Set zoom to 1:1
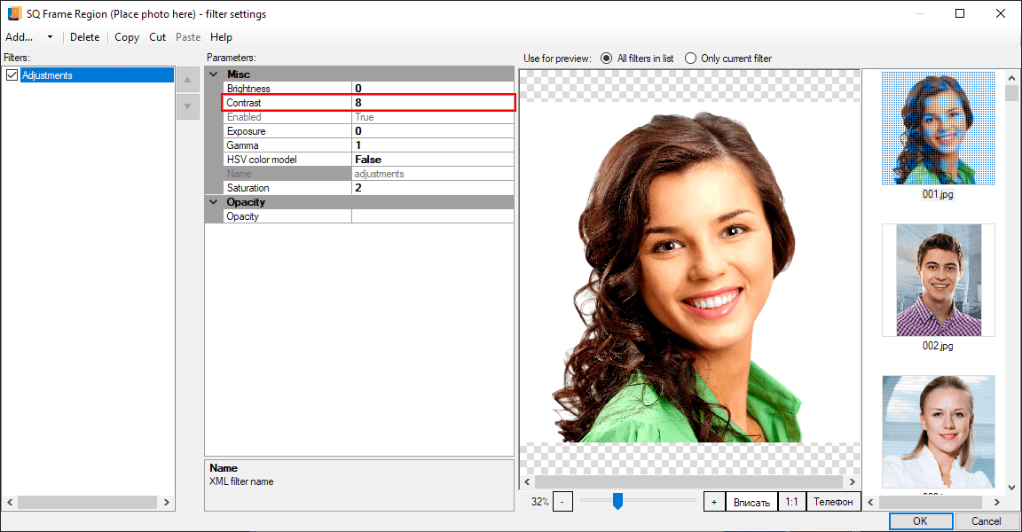The image size is (1022, 532). coord(791,502)
